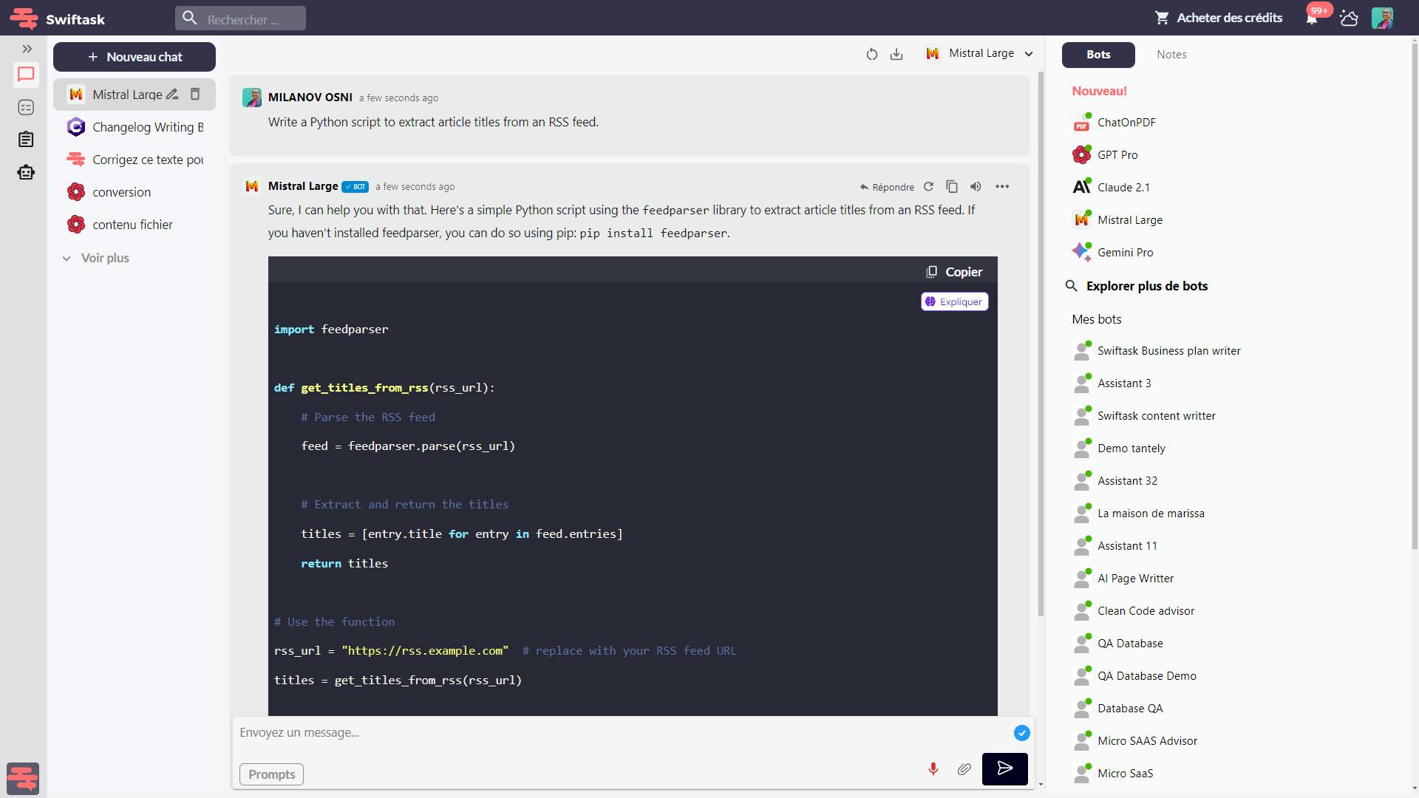Click the microphone voice input icon
1419x798 pixels.
(x=933, y=769)
